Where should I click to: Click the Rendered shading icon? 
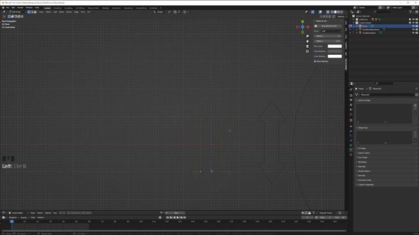point(342,12)
